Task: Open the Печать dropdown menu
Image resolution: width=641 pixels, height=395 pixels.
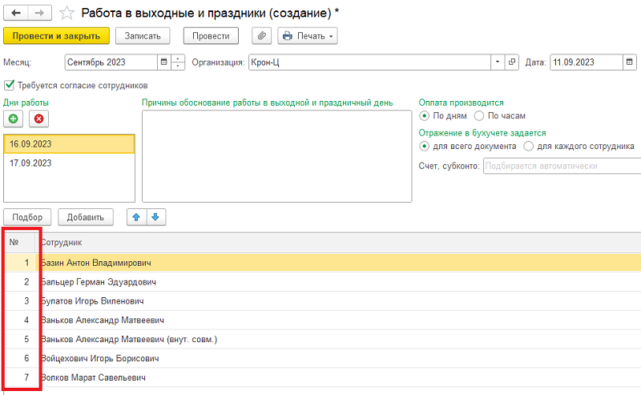Action: click(x=307, y=36)
